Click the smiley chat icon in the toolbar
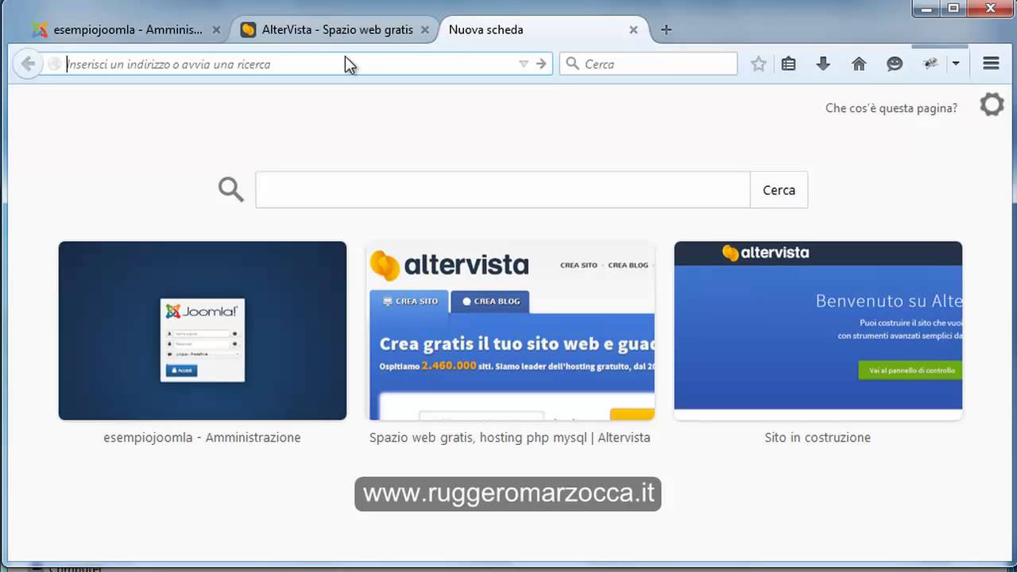This screenshot has width=1017, height=572. point(895,64)
